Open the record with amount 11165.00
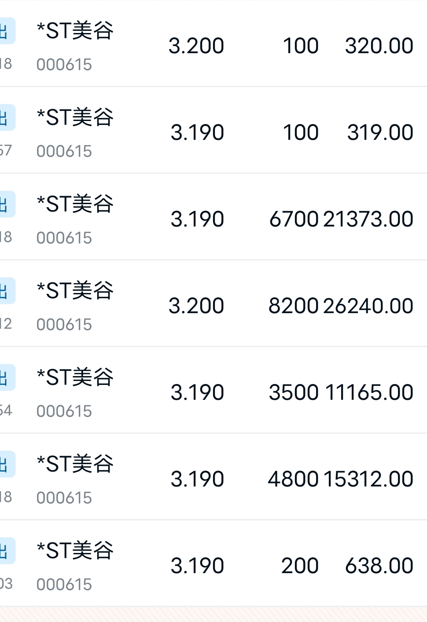The image size is (427, 622). coord(213,390)
